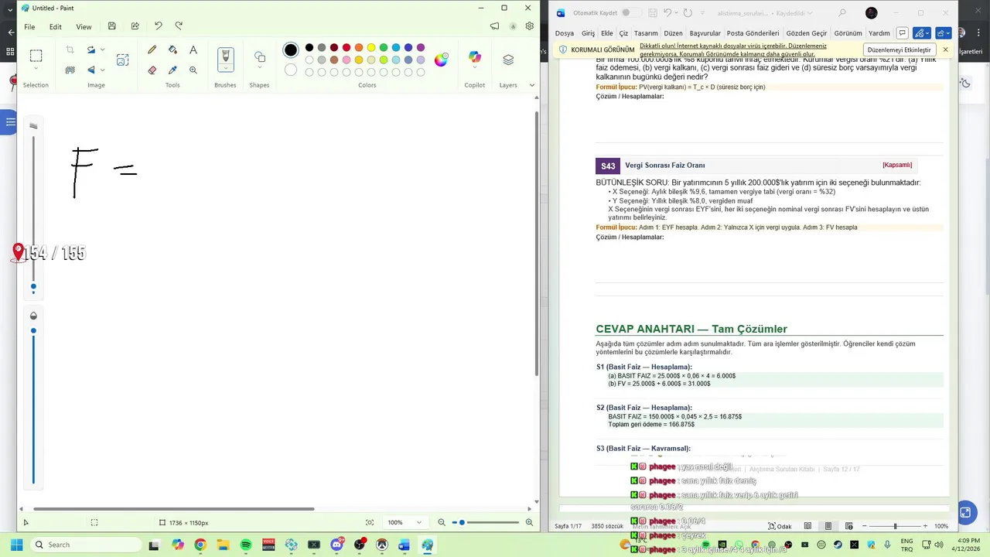This screenshot has height=557, width=990.
Task: Open the Word Share dropdown button
Action: [x=944, y=33]
